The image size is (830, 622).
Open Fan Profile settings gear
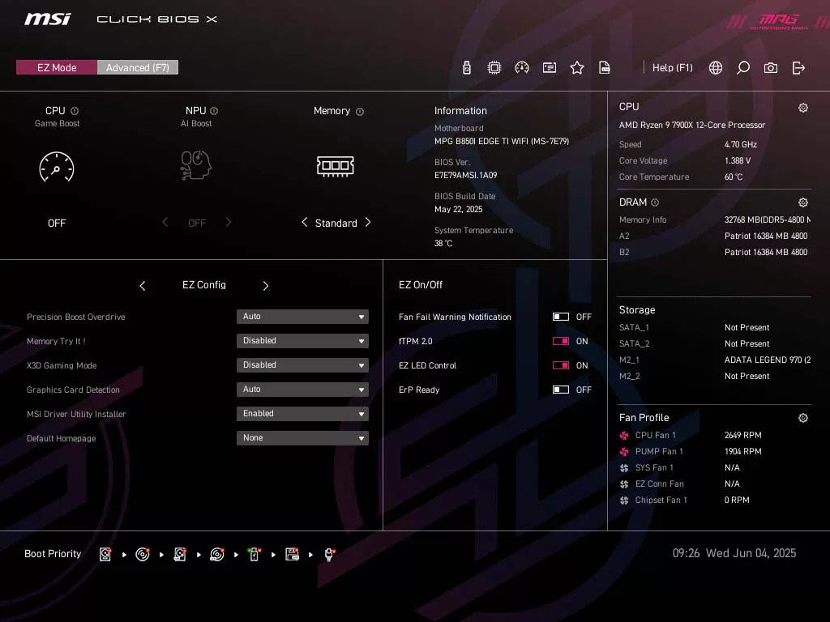click(x=803, y=418)
